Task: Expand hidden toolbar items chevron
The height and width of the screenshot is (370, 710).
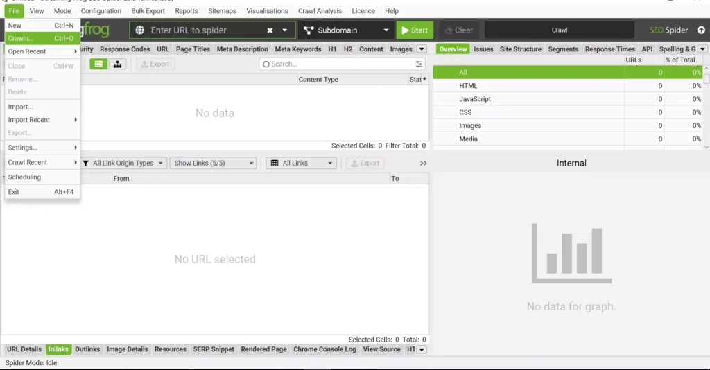Action: coord(424,164)
